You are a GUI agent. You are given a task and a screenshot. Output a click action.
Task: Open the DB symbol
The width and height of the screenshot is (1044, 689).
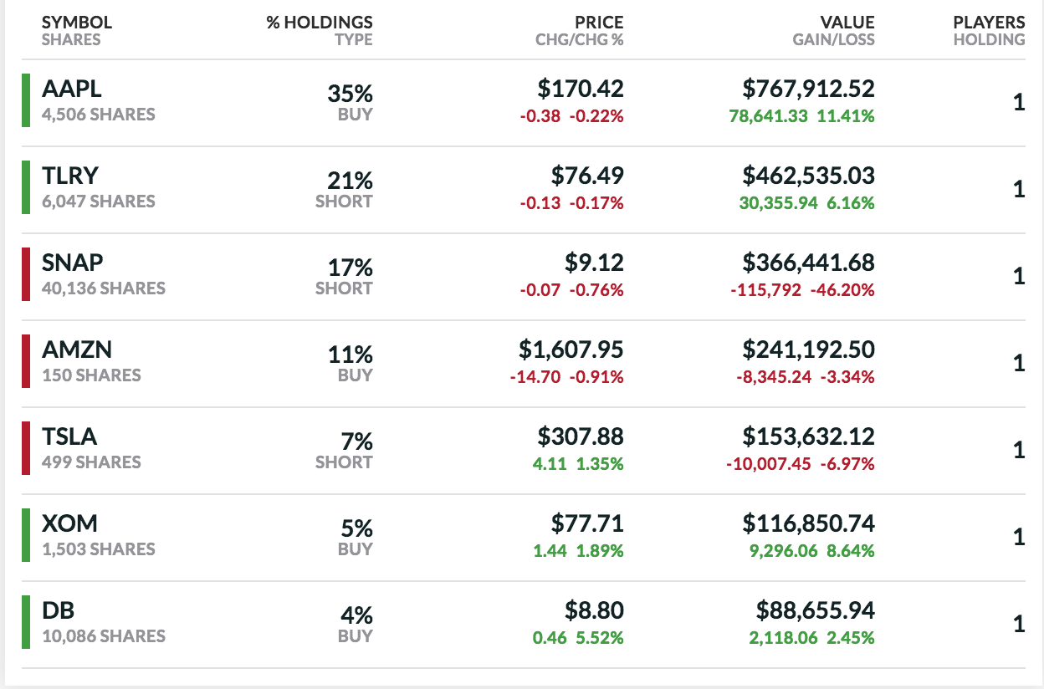click(57, 610)
